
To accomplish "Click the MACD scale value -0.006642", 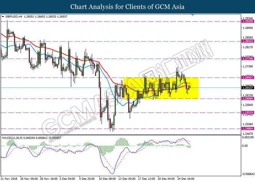I will coord(248,174).
